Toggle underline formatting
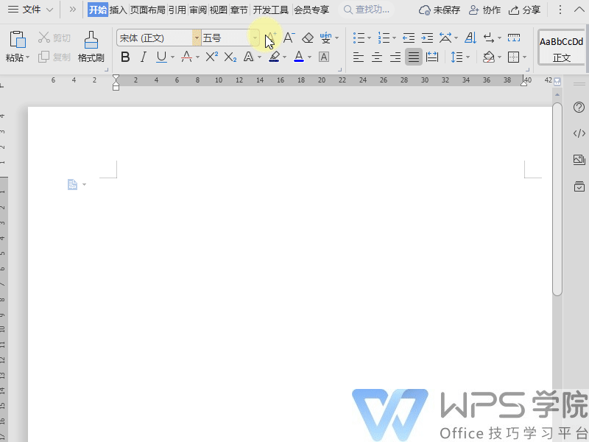 click(x=161, y=57)
